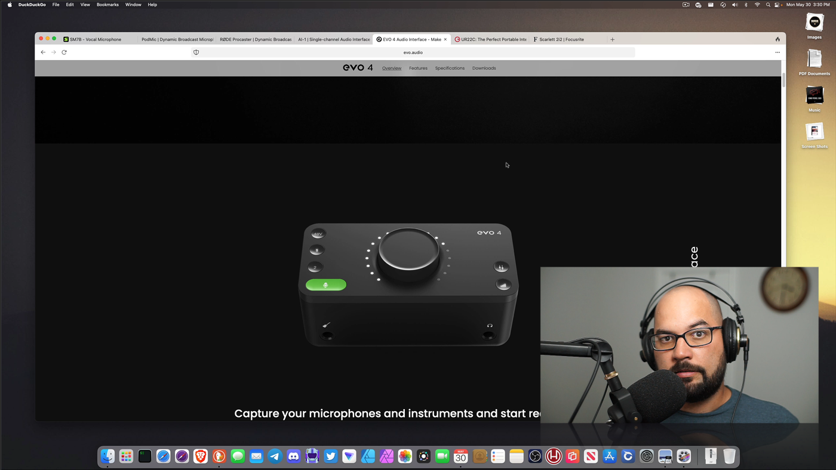
Task: Open System Preferences from the dock
Action: click(647, 456)
